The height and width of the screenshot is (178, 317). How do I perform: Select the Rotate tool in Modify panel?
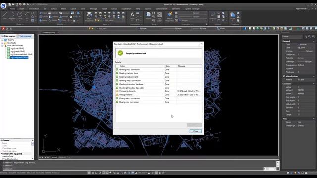[53, 20]
